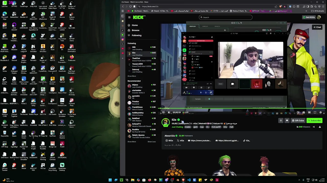Viewport: 327px width, 183px height.
Task: Open Yasserx999 channel in Following list
Action: (x=142, y=65)
